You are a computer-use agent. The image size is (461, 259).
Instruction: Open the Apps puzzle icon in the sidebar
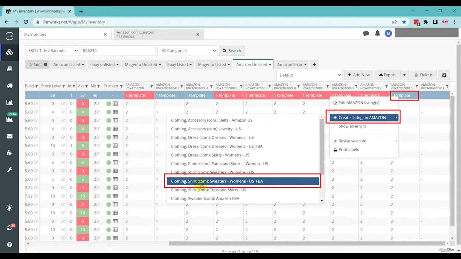10,153
